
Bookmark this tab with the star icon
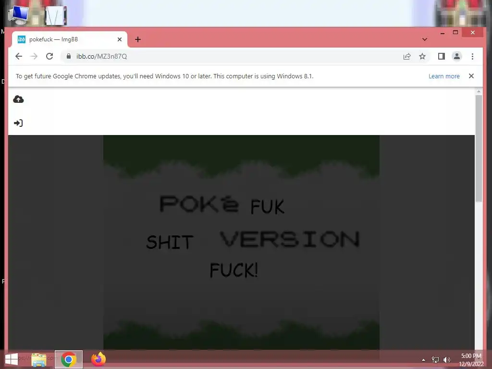422,56
